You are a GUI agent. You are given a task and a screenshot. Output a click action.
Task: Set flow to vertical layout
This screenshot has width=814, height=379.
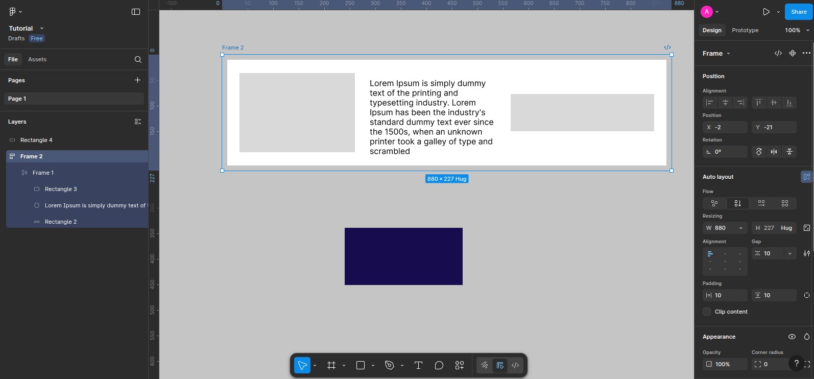738,203
